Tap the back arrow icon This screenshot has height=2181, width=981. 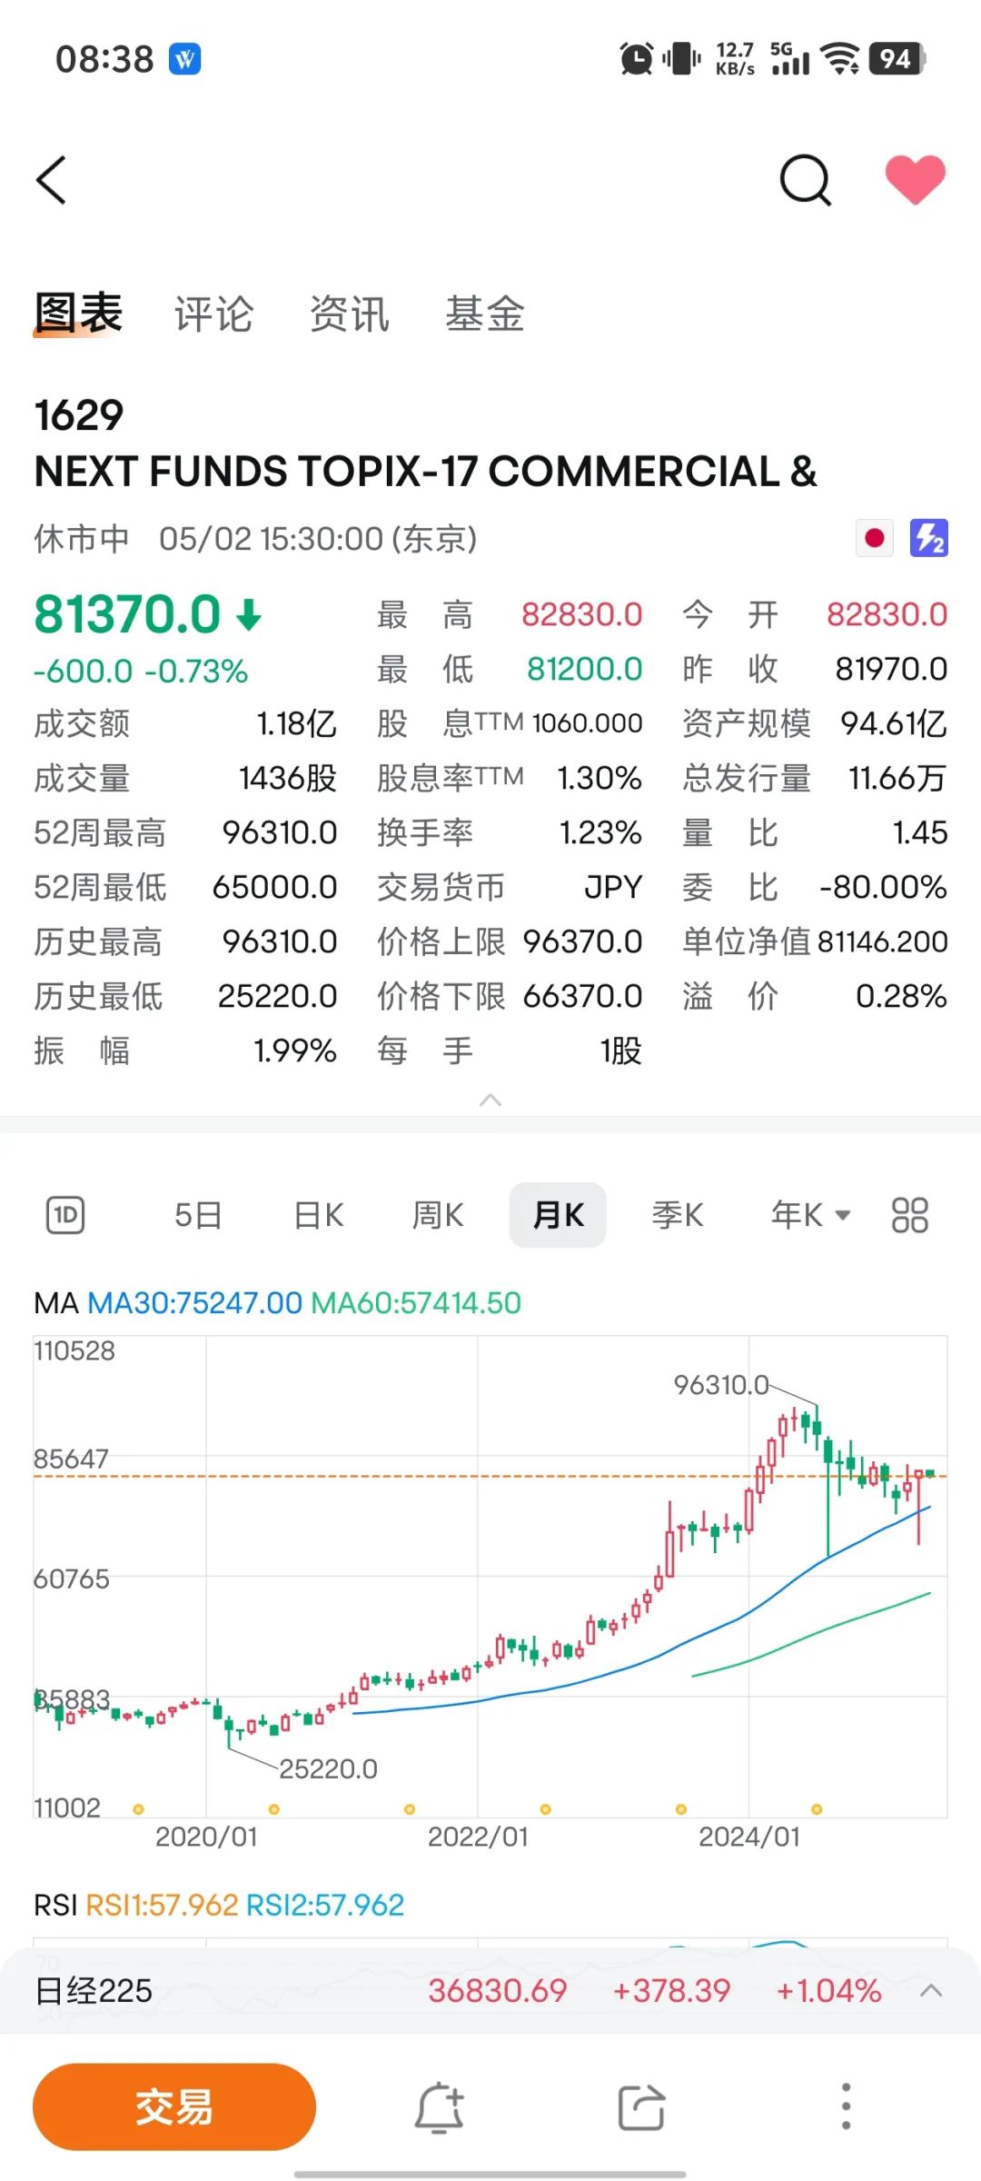tap(52, 180)
